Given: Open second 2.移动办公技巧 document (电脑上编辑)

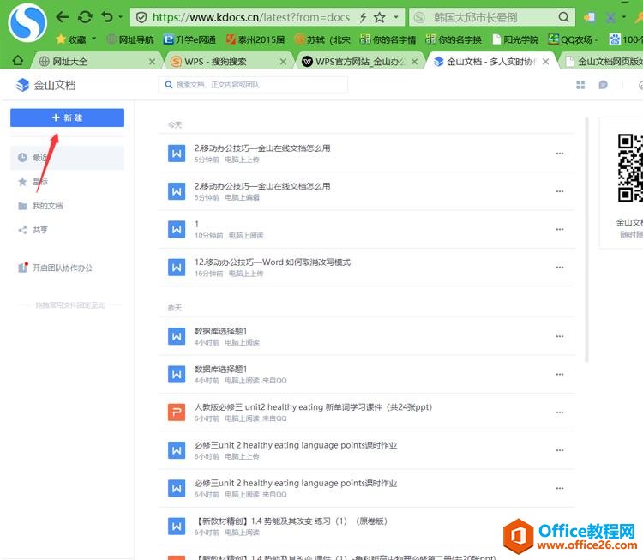Looking at the screenshot, I should pos(366,191).
